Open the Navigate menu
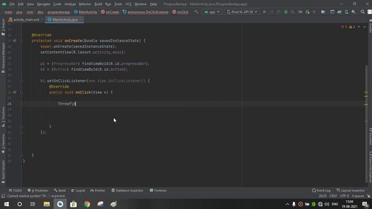This screenshot has width=372, height=209. [44, 4]
